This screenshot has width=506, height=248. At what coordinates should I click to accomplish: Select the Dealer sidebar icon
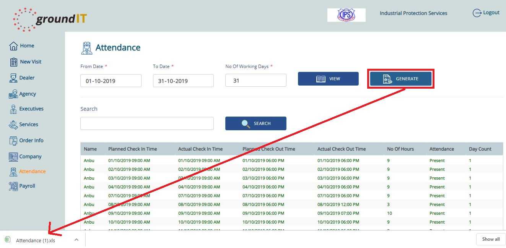point(13,78)
